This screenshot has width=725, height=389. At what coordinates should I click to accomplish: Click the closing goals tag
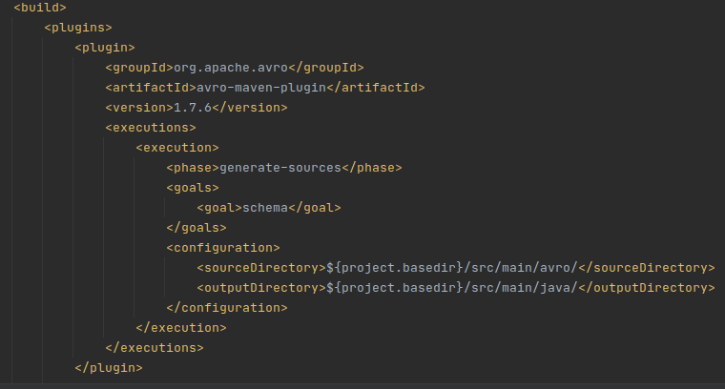click(x=197, y=228)
